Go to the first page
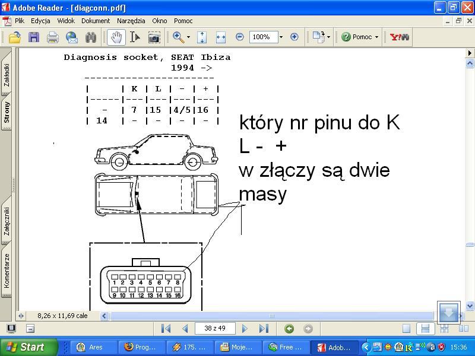 point(166,329)
